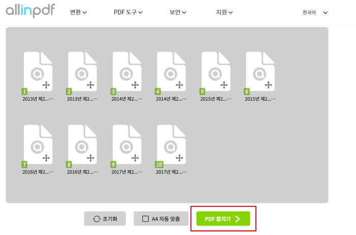Click the move handle on file 3

click(x=135, y=85)
